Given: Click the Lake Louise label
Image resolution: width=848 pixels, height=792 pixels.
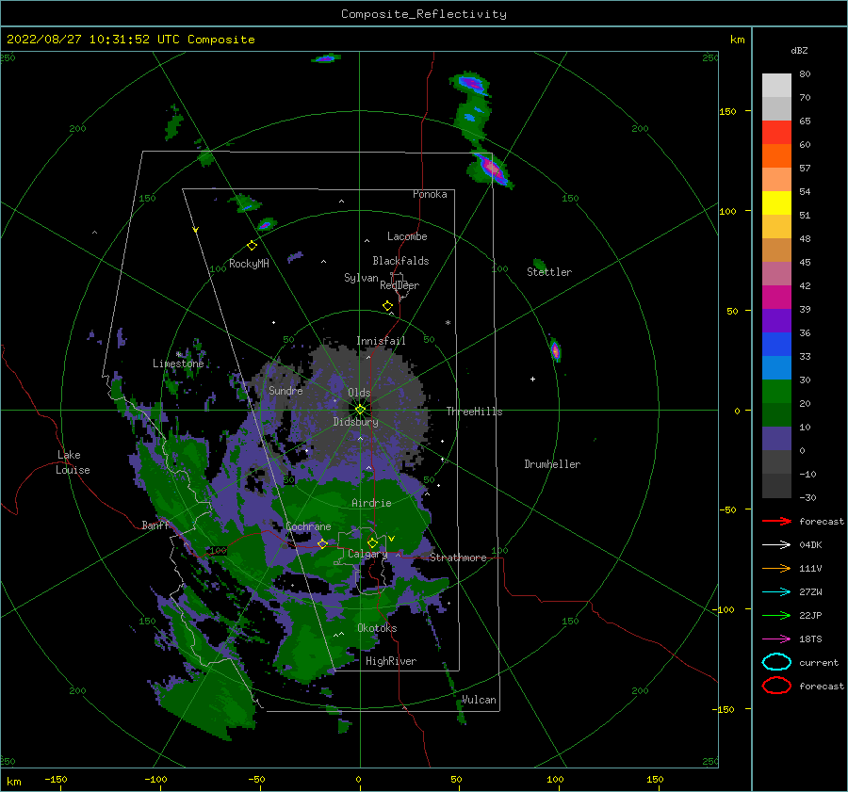Looking at the screenshot, I should [x=73, y=462].
